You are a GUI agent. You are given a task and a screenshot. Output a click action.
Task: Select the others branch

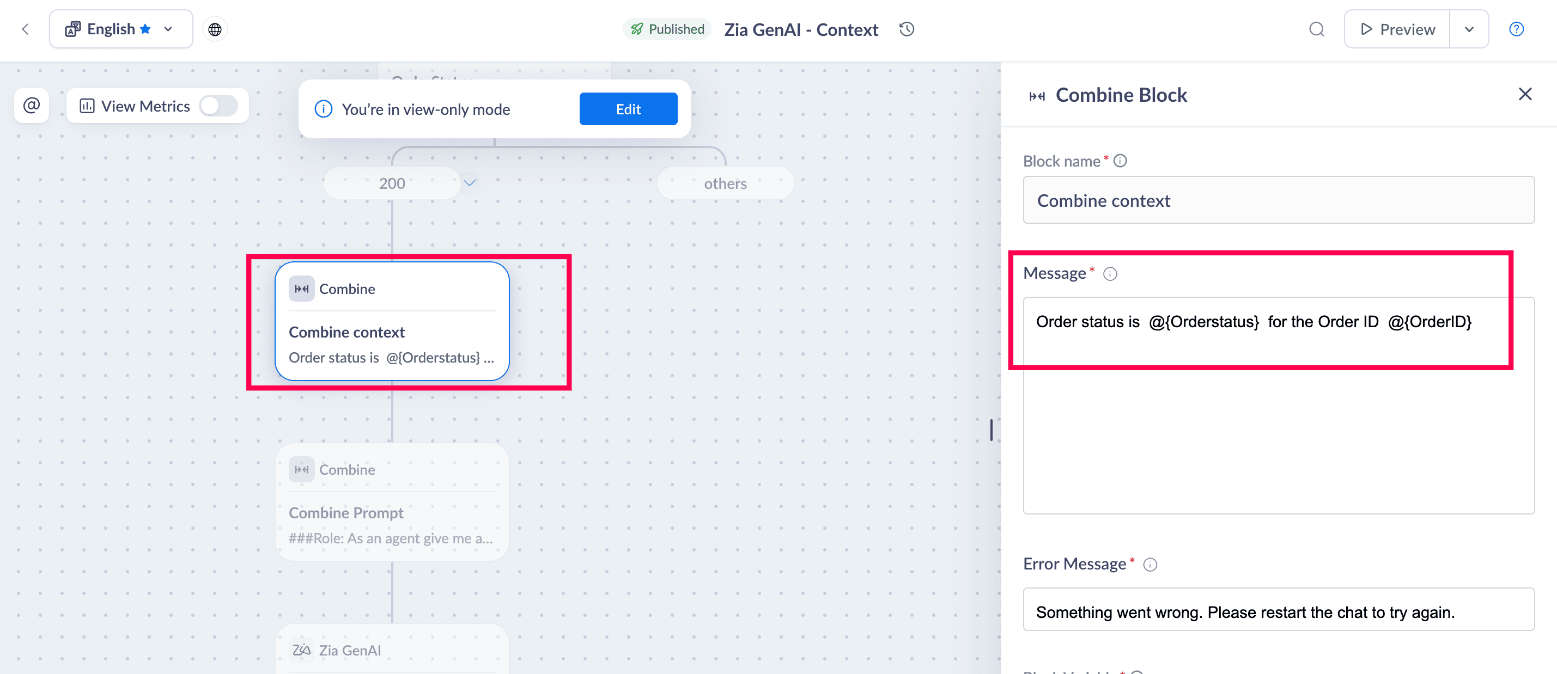(725, 183)
